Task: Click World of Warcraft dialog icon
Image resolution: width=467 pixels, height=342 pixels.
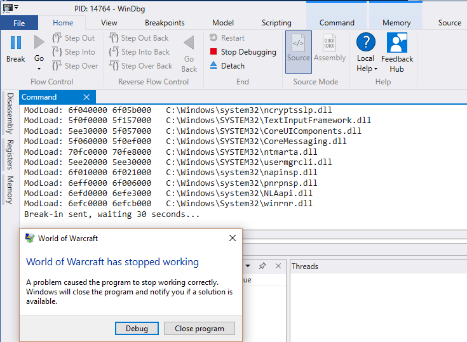Action: point(30,238)
